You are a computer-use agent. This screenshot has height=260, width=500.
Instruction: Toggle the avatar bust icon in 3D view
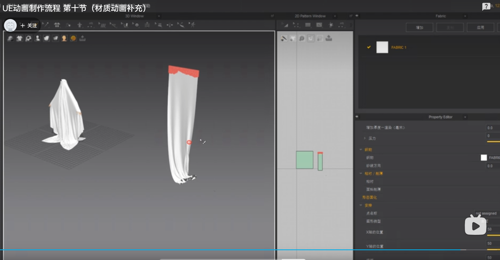tap(37, 38)
